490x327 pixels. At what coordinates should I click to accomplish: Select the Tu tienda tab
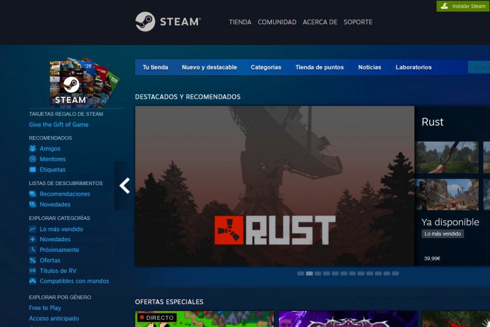click(x=155, y=67)
